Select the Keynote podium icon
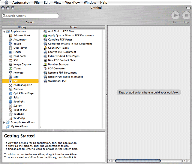 pyautogui.click(x=10, y=73)
